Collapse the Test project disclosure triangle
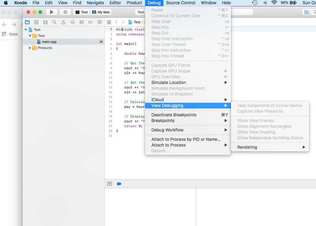Image resolution: width=316 pixels, height=226 pixels. 26,30
